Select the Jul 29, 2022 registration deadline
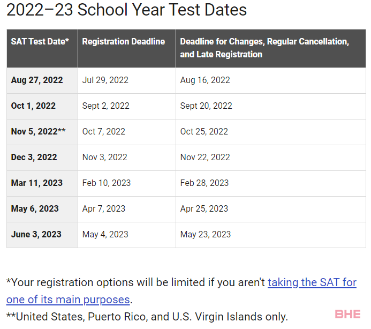This screenshot has height=329, width=371. 105,80
